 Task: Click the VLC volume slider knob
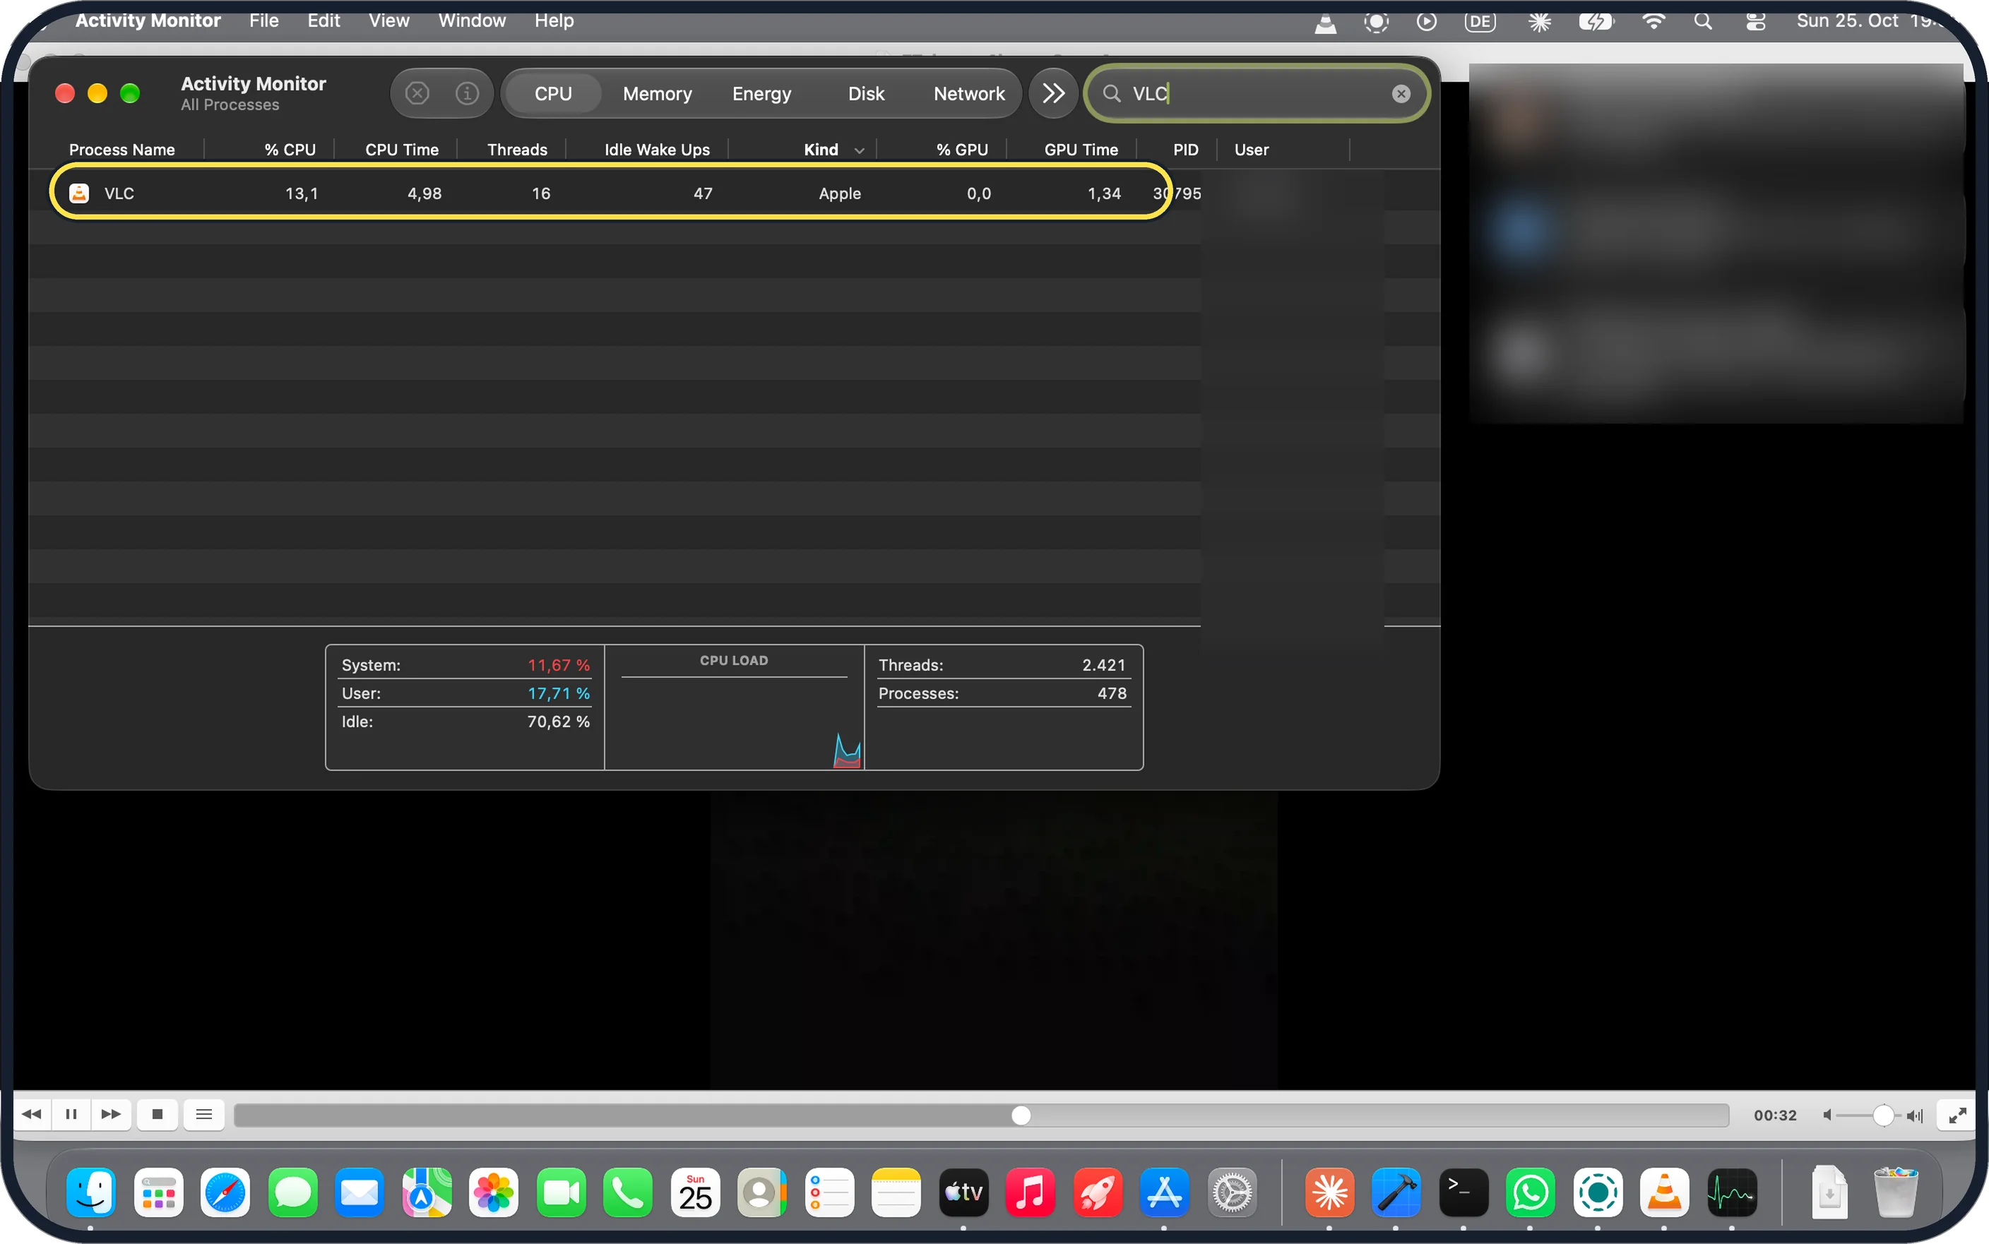tap(1883, 1116)
